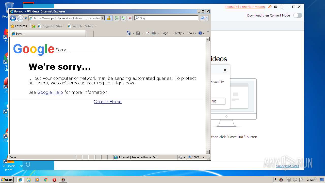The width and height of the screenshot is (325, 183).
Task: Show hidden system tray icons
Action: (275, 179)
